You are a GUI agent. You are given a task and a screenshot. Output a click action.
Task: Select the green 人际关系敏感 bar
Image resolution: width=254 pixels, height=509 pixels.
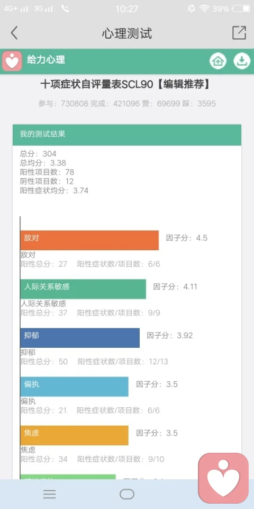[x=83, y=289]
